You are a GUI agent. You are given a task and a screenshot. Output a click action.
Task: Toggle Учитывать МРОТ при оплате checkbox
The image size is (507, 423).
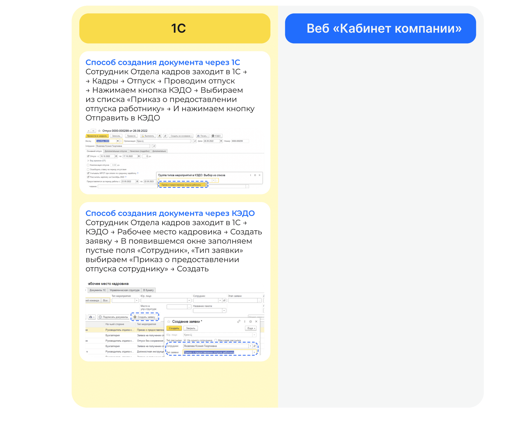pyautogui.click(x=88, y=173)
